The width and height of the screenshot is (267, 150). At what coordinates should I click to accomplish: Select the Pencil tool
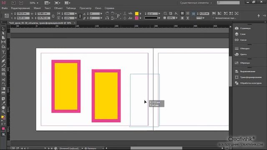pos(3,65)
